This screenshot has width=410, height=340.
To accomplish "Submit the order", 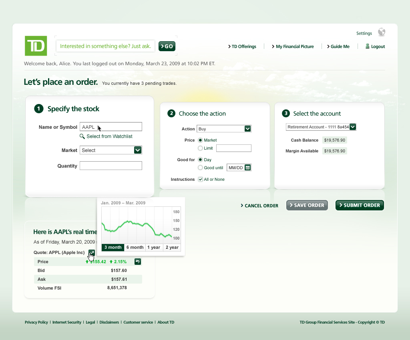I will [359, 205].
